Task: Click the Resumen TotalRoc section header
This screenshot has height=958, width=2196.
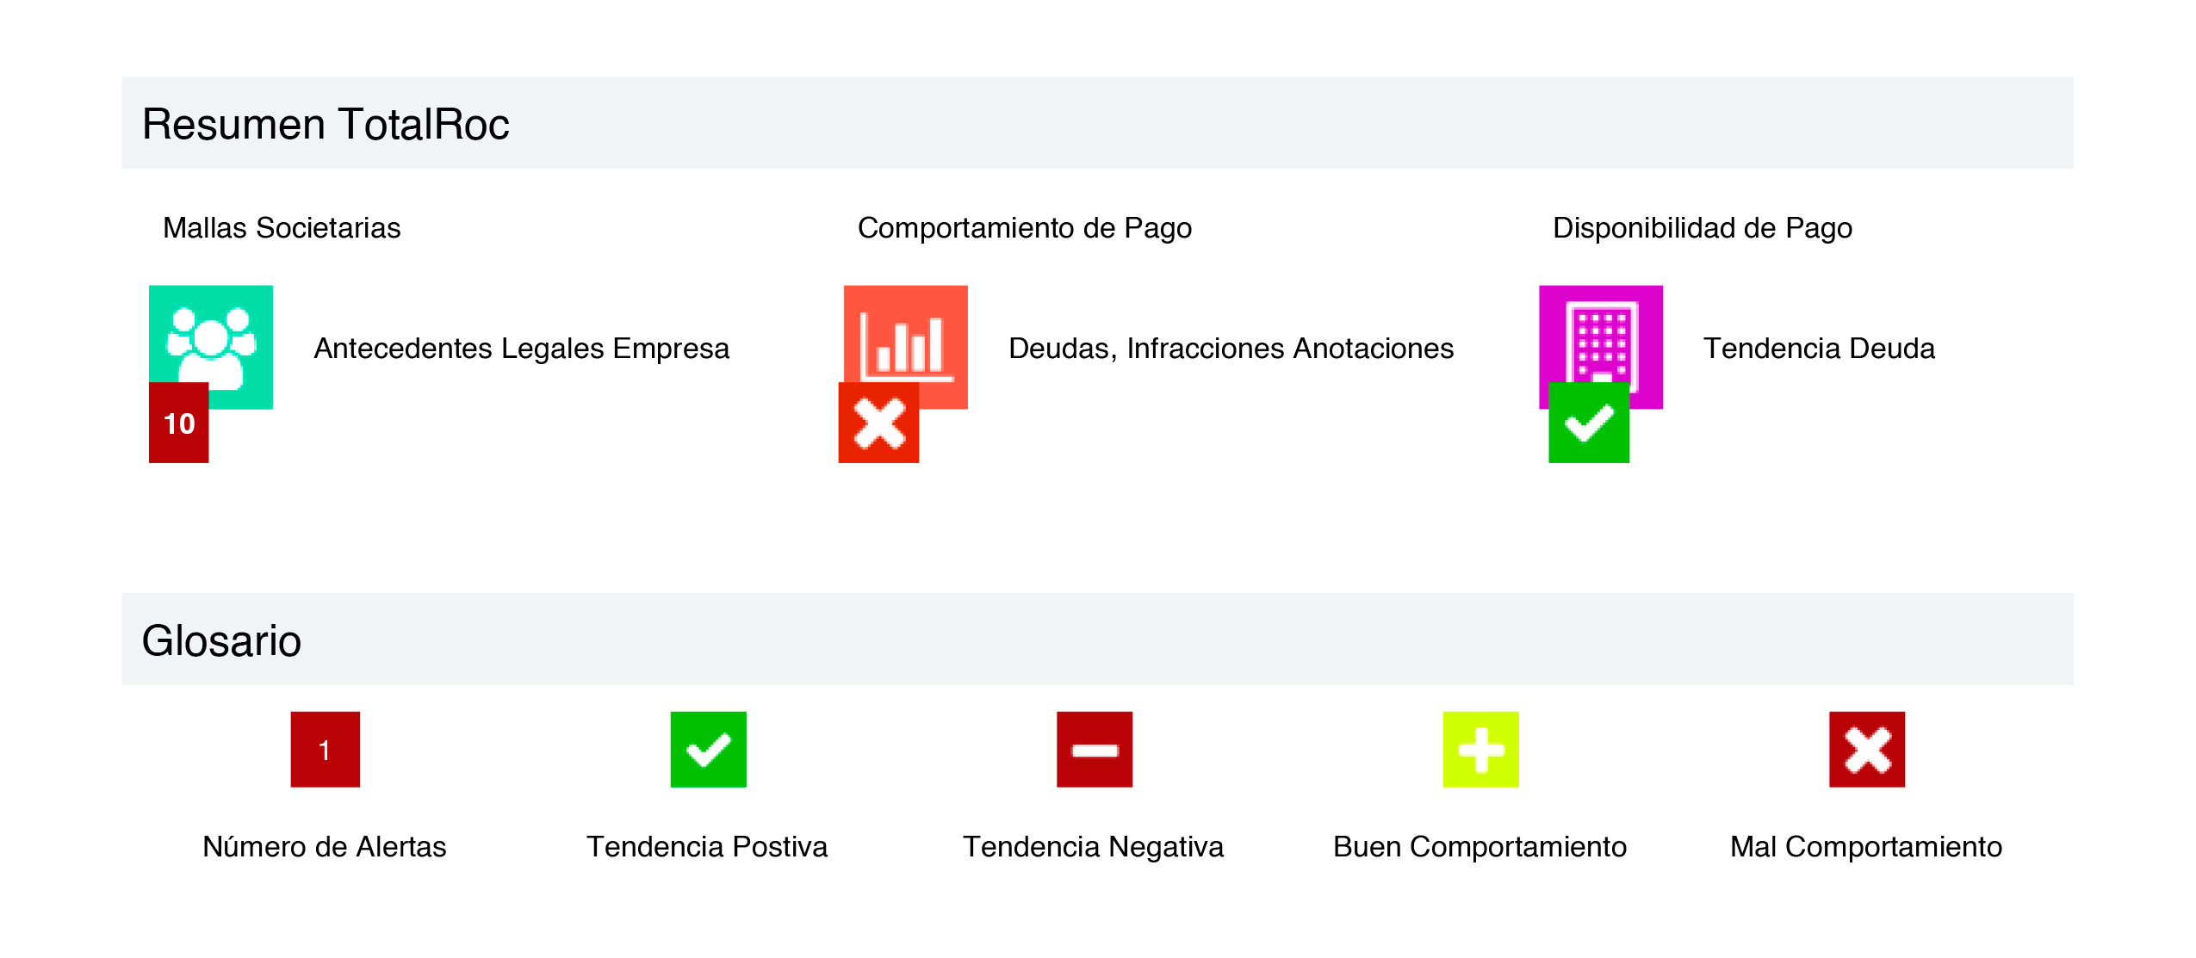Action: pyautogui.click(x=1098, y=123)
